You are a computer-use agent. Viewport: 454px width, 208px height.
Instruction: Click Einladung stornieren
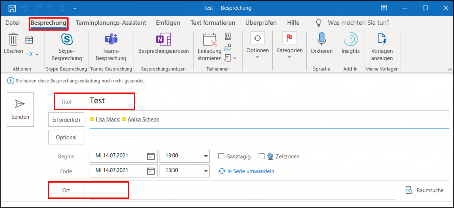pyautogui.click(x=210, y=47)
